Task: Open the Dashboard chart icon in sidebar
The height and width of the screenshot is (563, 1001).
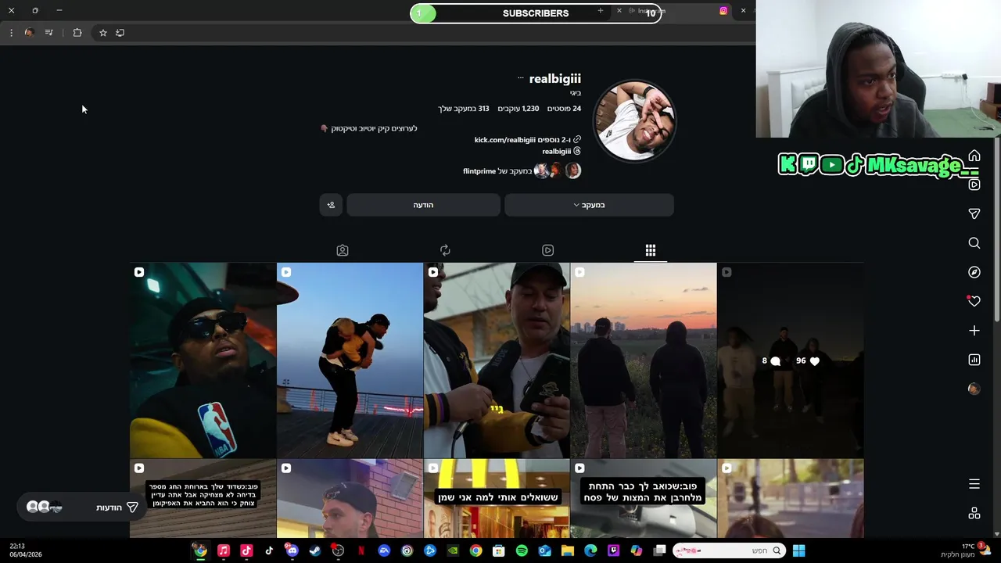Action: 974,360
